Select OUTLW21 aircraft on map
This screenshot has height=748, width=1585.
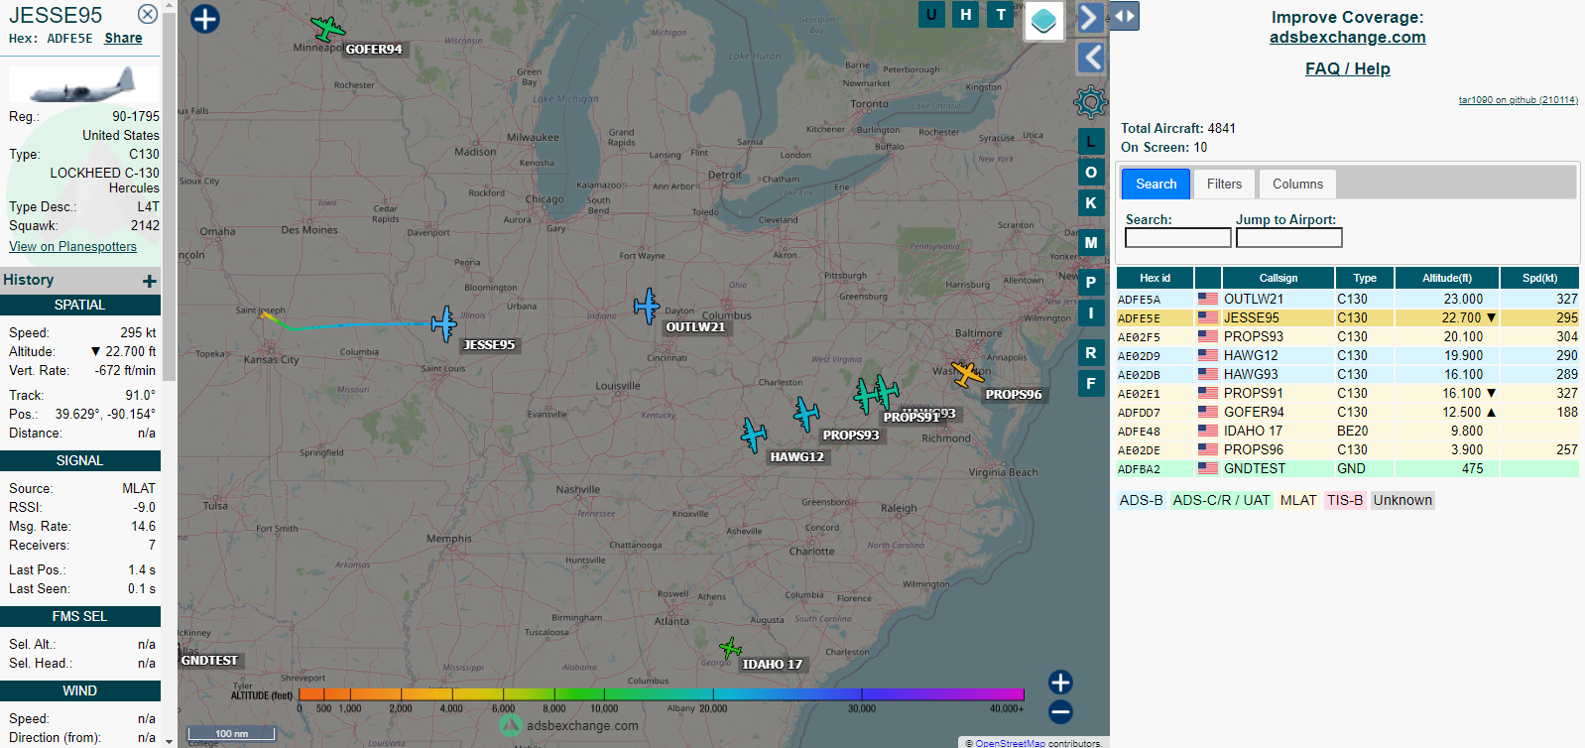tap(647, 306)
